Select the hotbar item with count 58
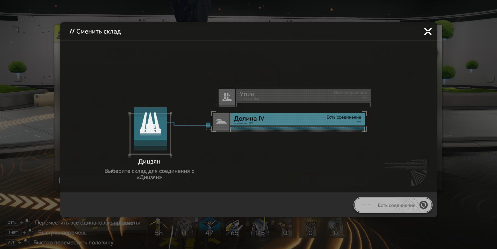Screen dimensions: 497x249 tap(159, 228)
